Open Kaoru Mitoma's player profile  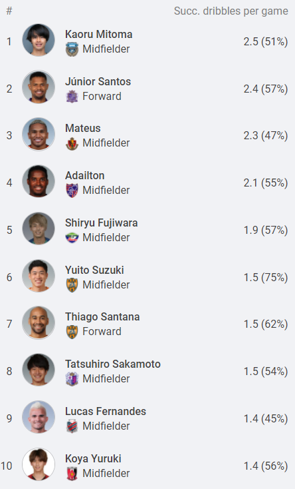pyautogui.click(x=98, y=34)
